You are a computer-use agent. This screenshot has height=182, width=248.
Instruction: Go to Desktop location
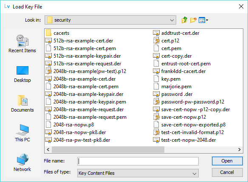[23, 74]
